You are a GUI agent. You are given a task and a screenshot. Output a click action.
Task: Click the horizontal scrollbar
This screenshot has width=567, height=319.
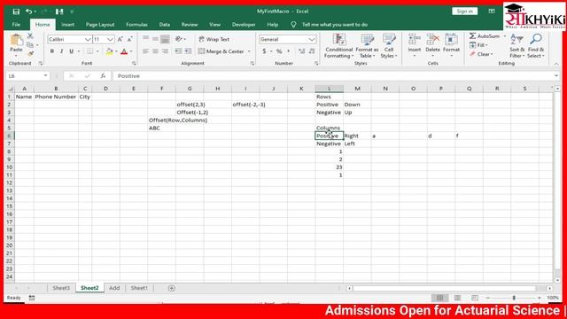444,288
